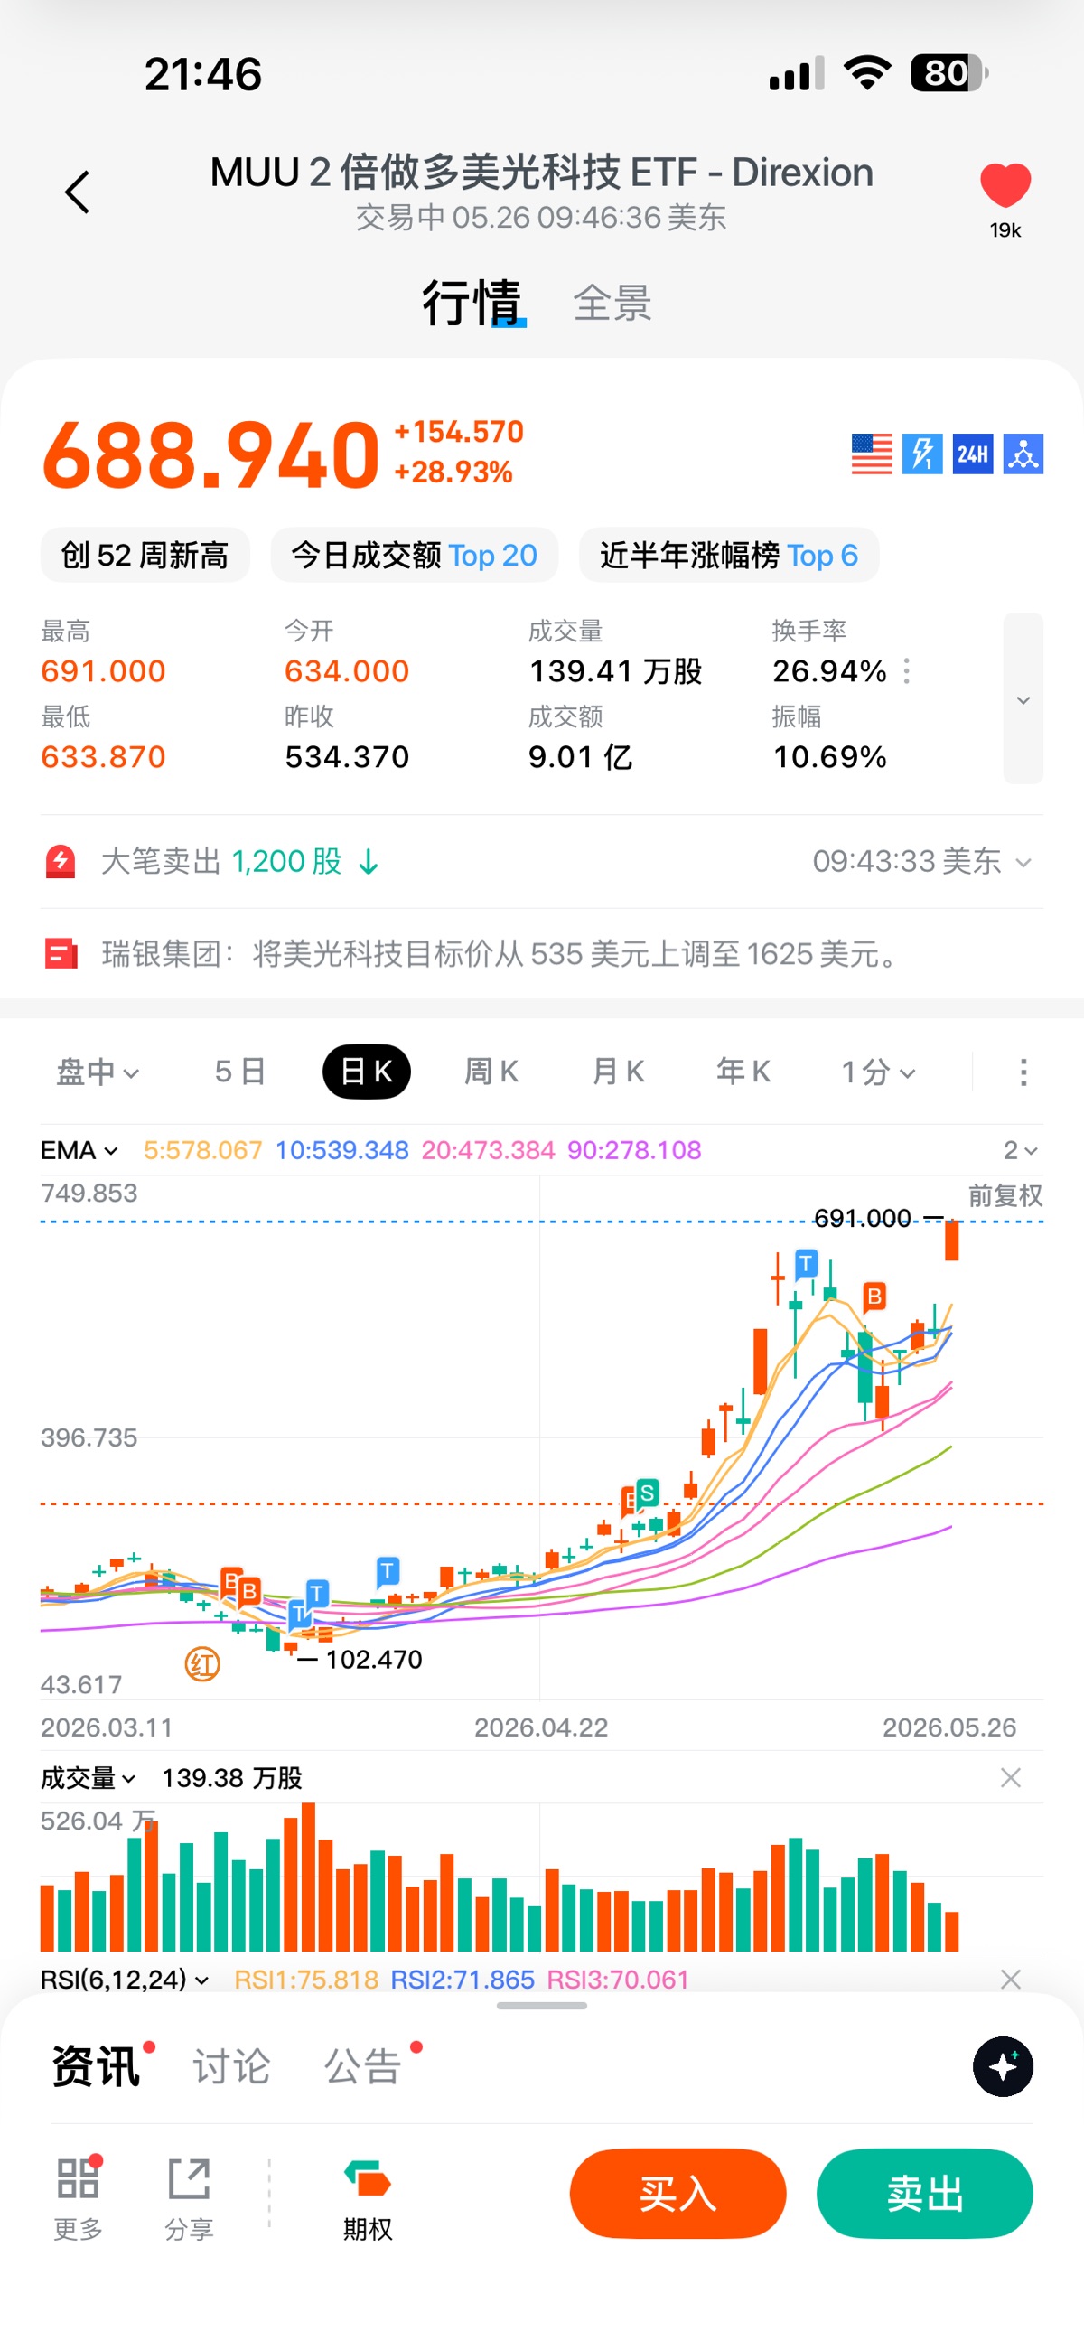Screen dimensions: 1084x2350
Task: Open the black AI sparkle assistant button
Action: pos(1003,2066)
